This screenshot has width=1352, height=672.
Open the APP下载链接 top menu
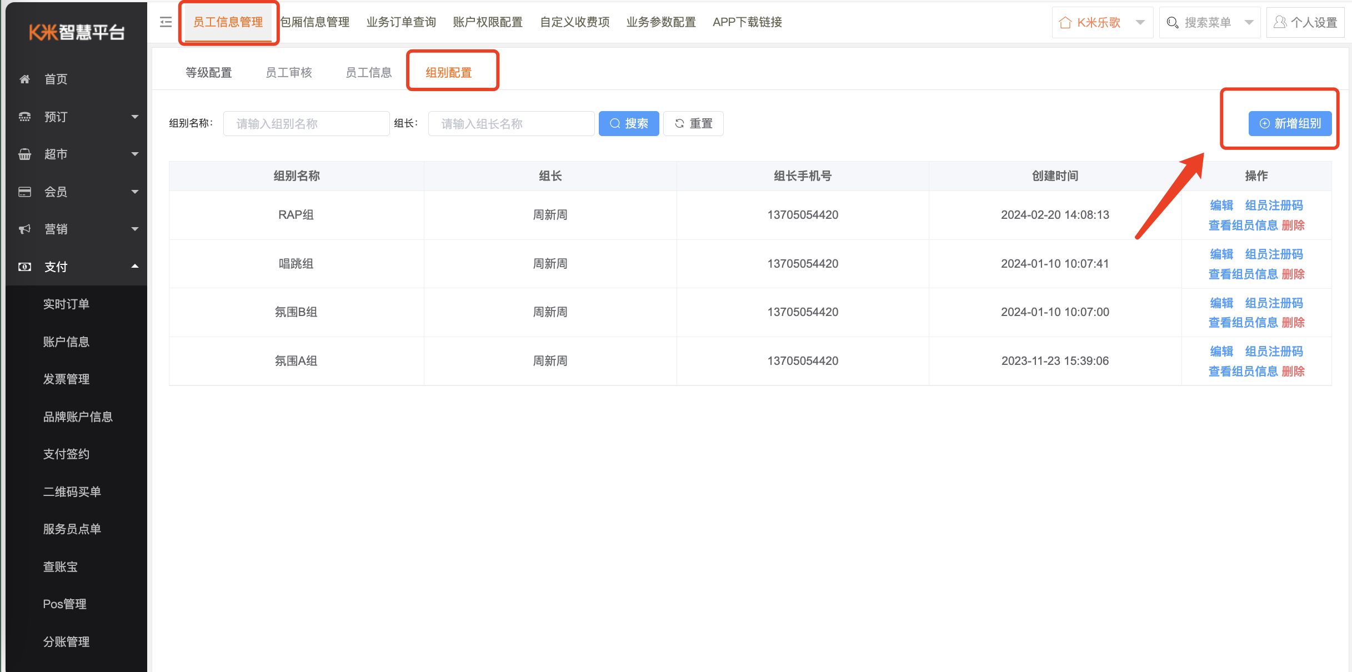[x=748, y=22]
